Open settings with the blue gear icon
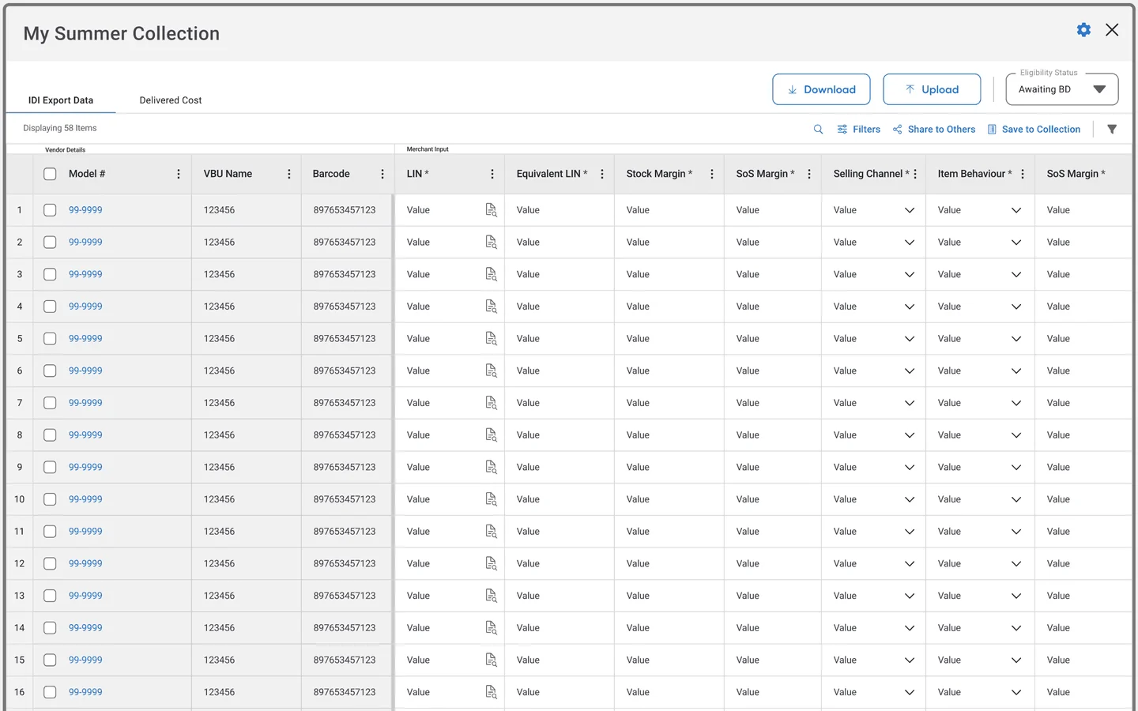This screenshot has height=711, width=1138. (1083, 30)
